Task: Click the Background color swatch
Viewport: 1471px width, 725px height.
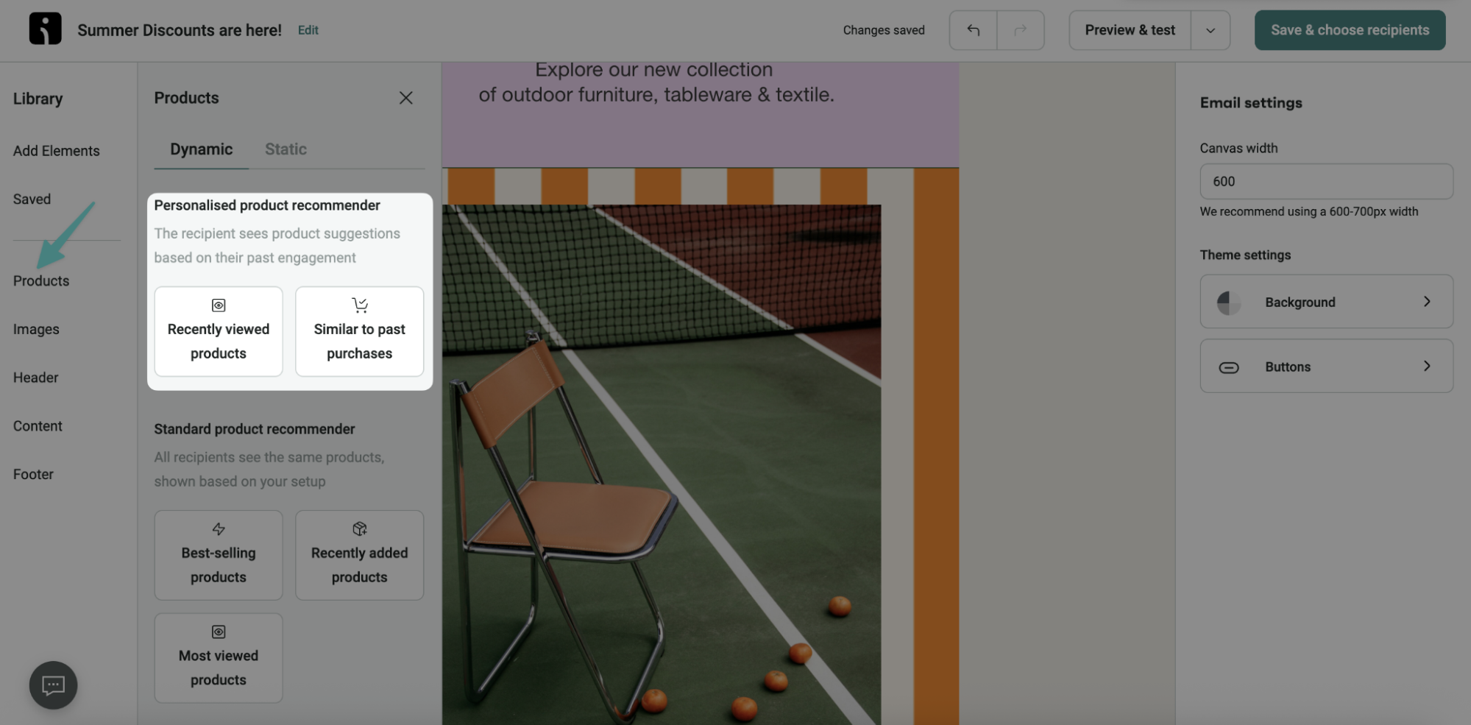Action: [1230, 301]
